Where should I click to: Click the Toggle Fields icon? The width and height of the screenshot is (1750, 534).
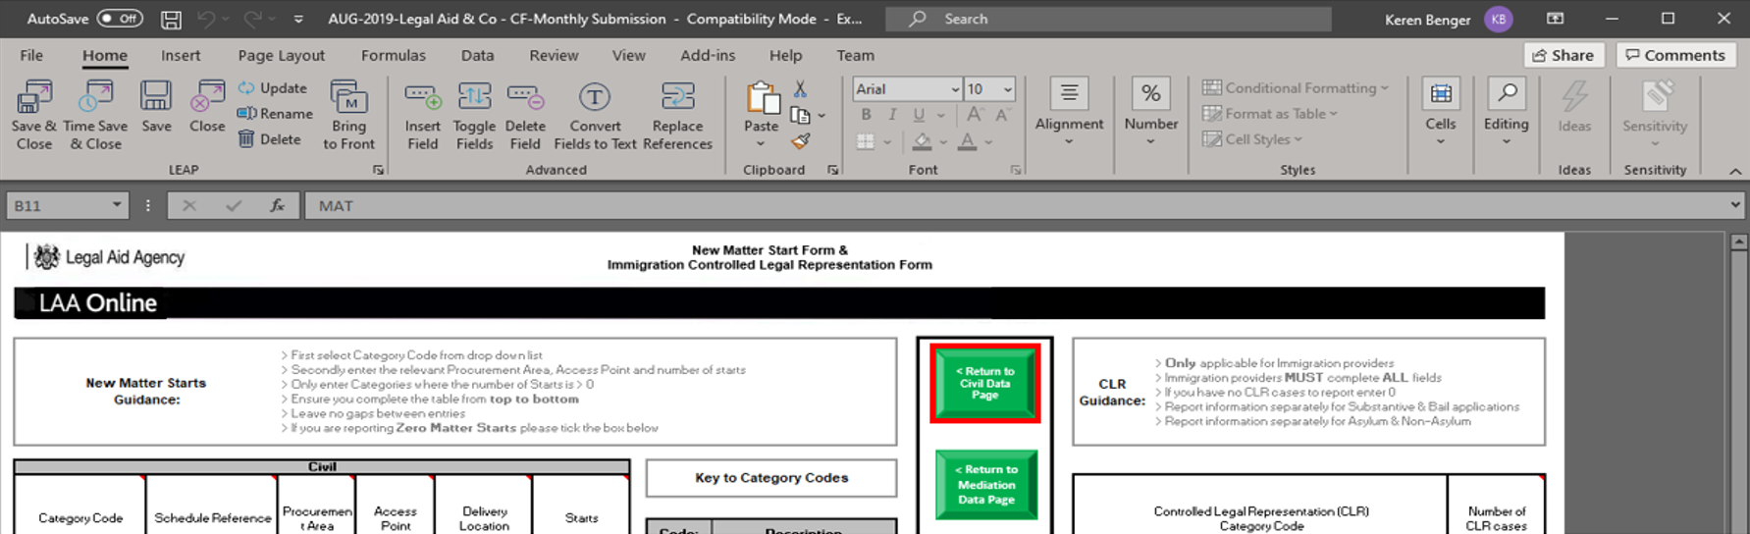click(474, 98)
